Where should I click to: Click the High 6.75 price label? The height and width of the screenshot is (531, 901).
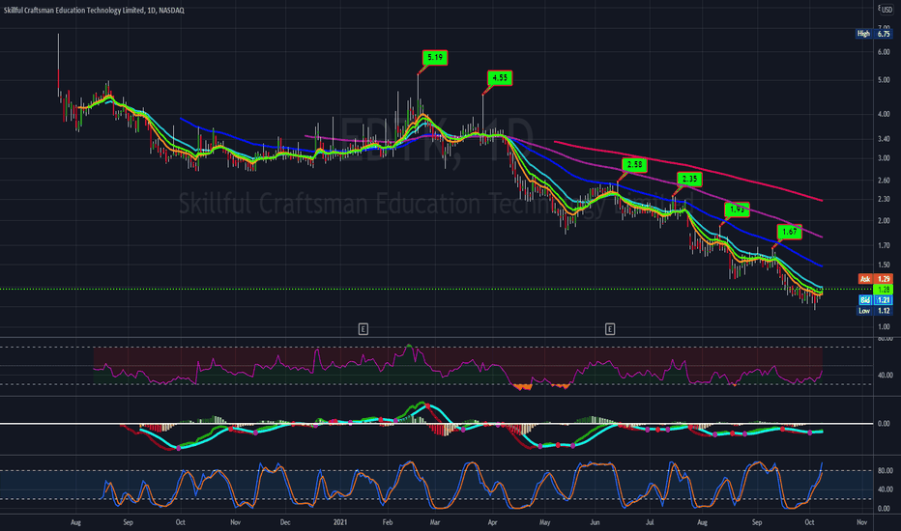pyautogui.click(x=873, y=34)
